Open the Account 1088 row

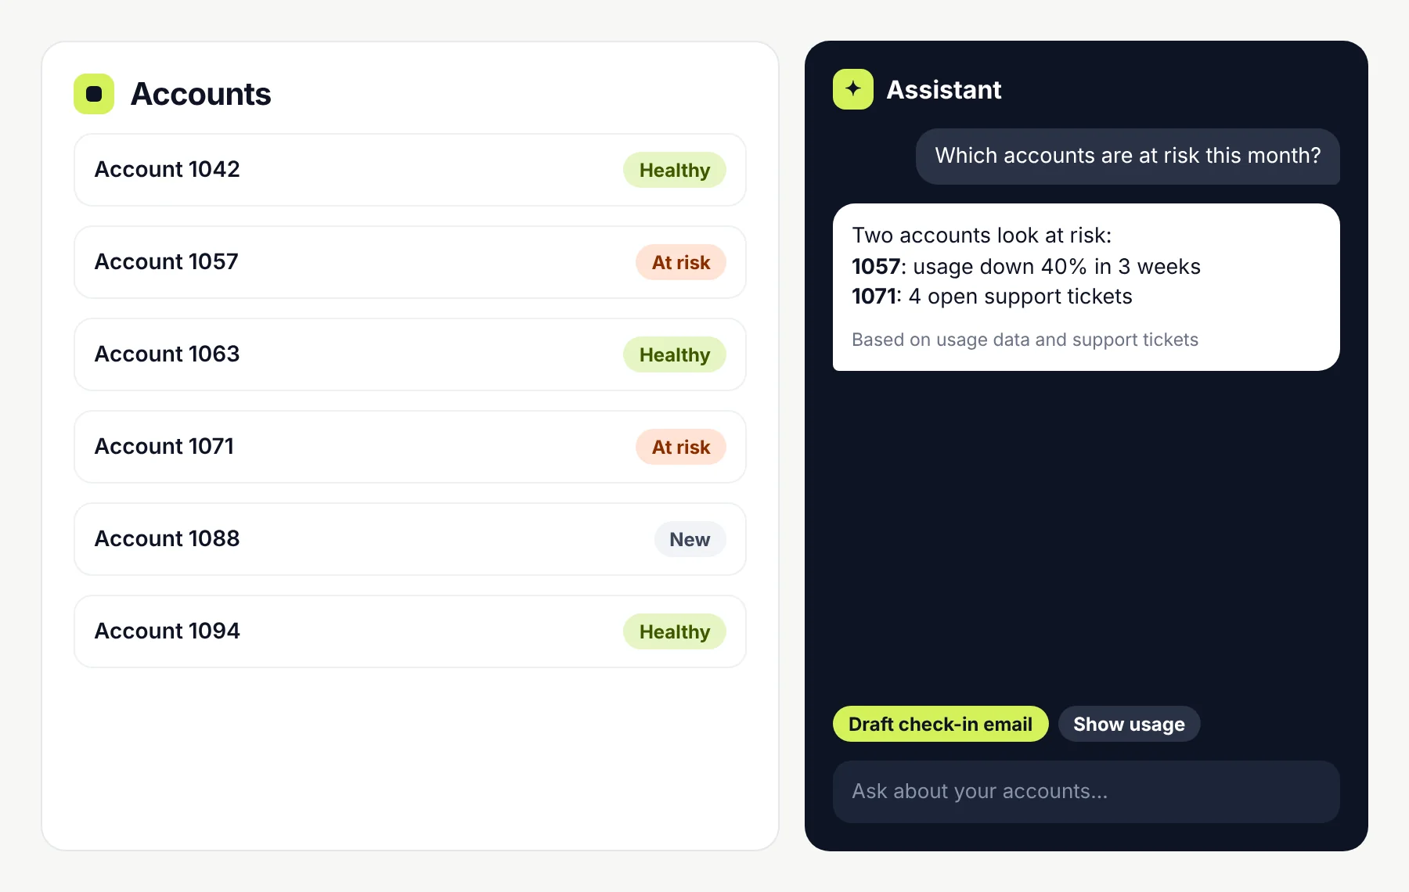[410, 539]
